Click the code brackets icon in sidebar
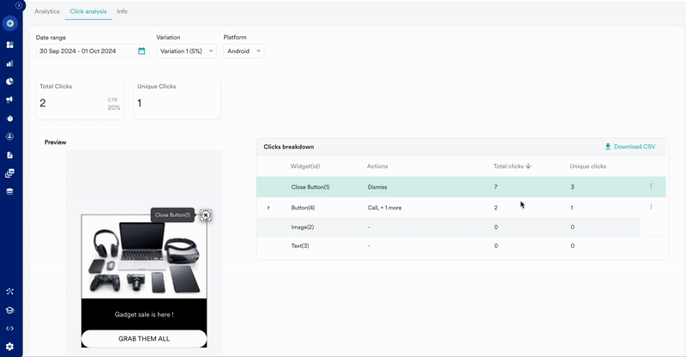Screen dimensions: 686x357 9,329
